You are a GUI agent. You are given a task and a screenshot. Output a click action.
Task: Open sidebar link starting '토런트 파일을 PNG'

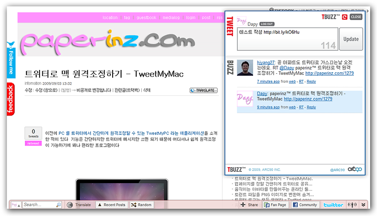click(274, 194)
